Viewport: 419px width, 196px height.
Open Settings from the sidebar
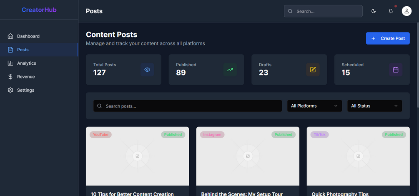tap(25, 90)
